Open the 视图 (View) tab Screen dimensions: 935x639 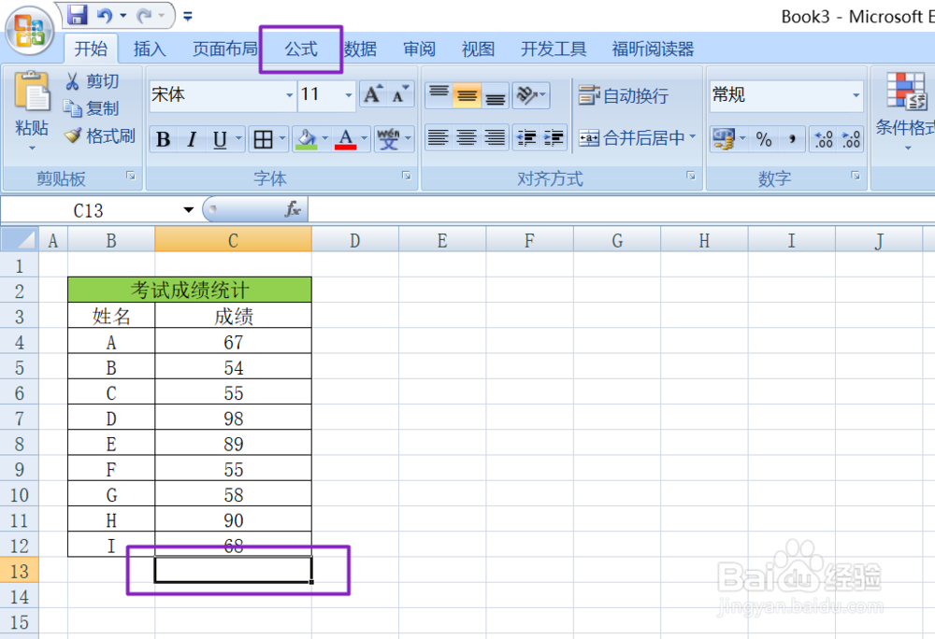[478, 49]
